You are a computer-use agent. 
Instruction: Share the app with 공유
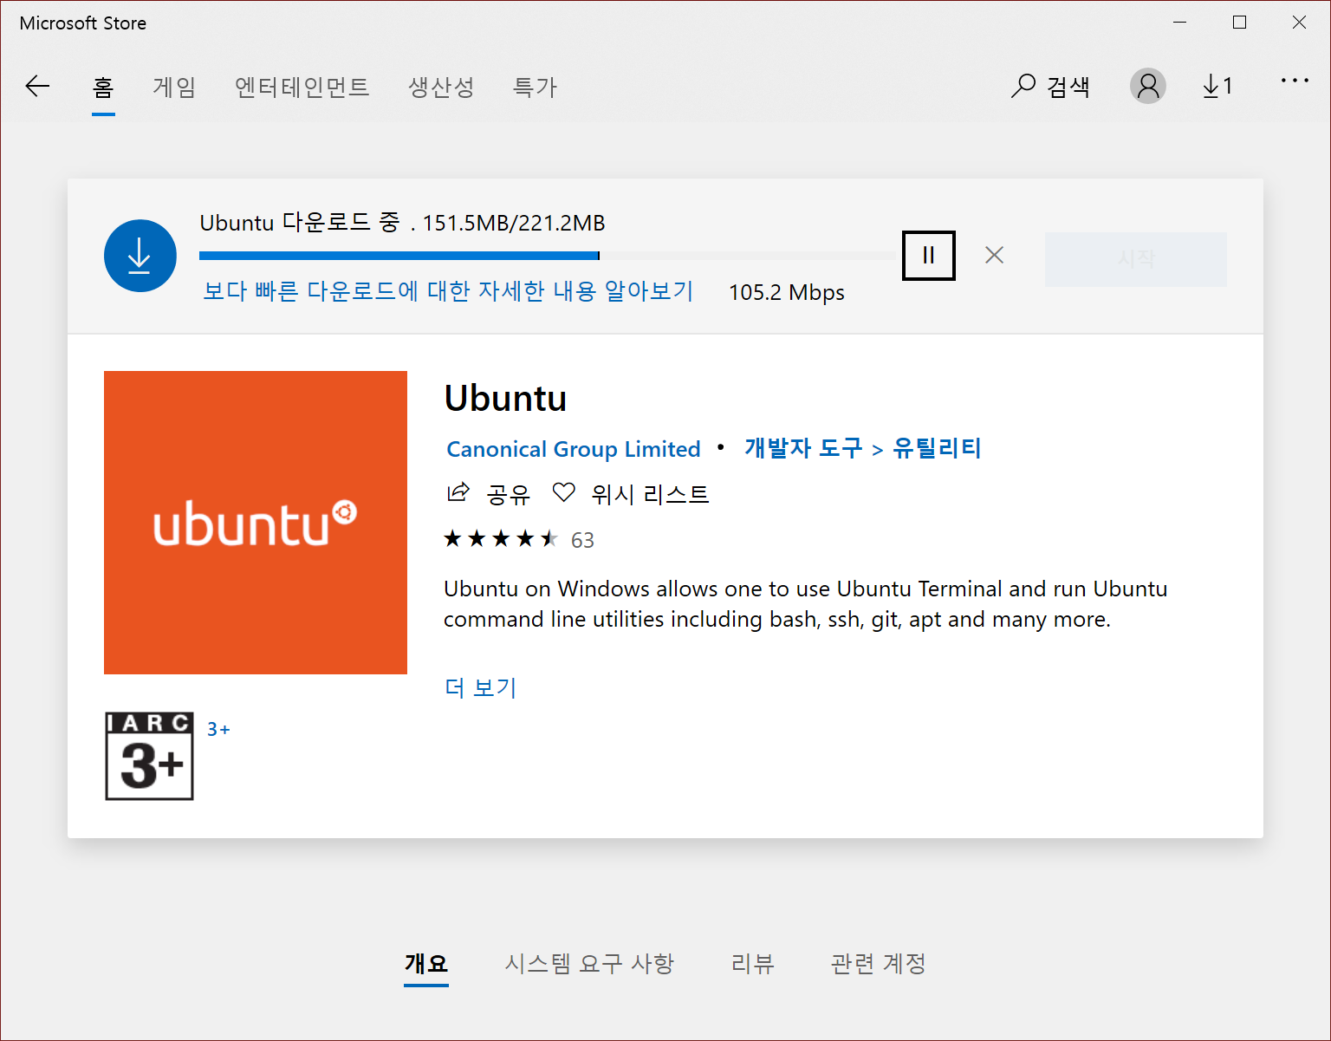[489, 494]
